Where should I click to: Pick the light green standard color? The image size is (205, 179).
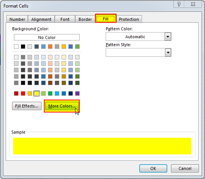coord(43,93)
